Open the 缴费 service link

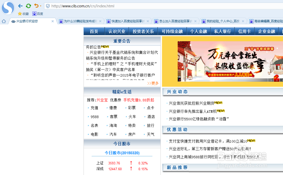113,108
